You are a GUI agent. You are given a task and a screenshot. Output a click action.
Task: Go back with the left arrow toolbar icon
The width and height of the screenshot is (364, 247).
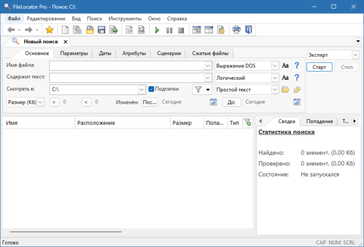click(x=11, y=30)
